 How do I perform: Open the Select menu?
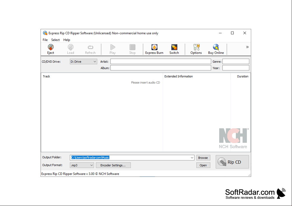56,40
